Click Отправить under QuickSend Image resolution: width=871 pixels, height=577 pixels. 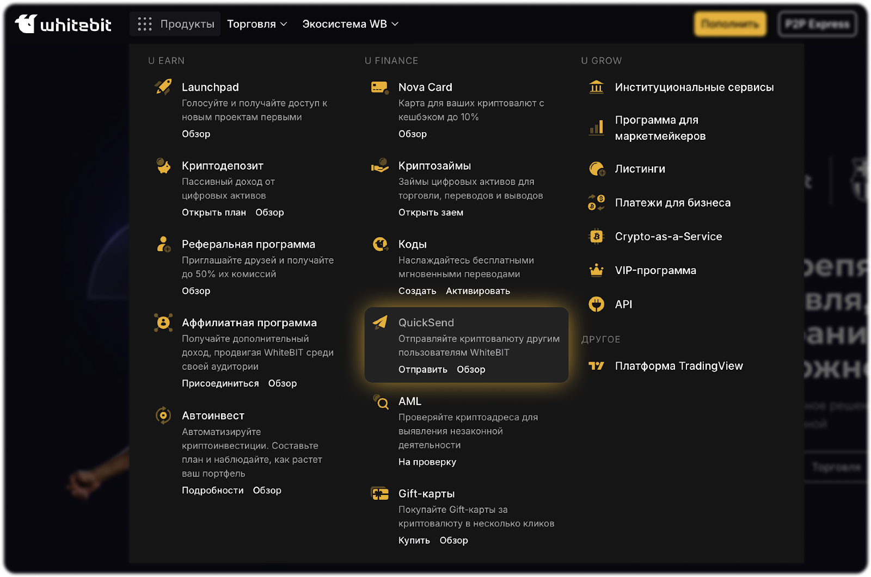coord(422,370)
